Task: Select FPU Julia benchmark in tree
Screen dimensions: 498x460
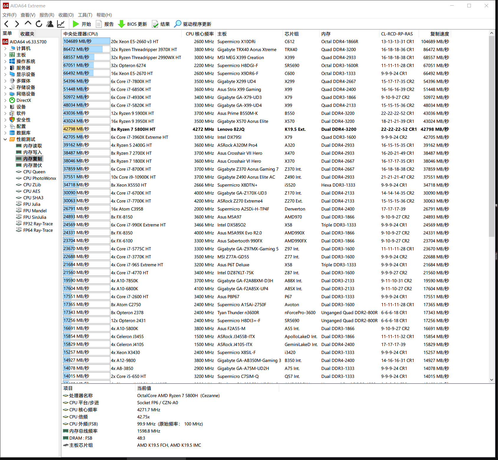Action: [32, 204]
